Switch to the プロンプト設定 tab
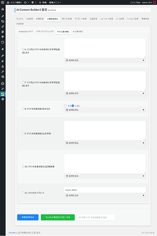157x236 pixels. [66, 19]
